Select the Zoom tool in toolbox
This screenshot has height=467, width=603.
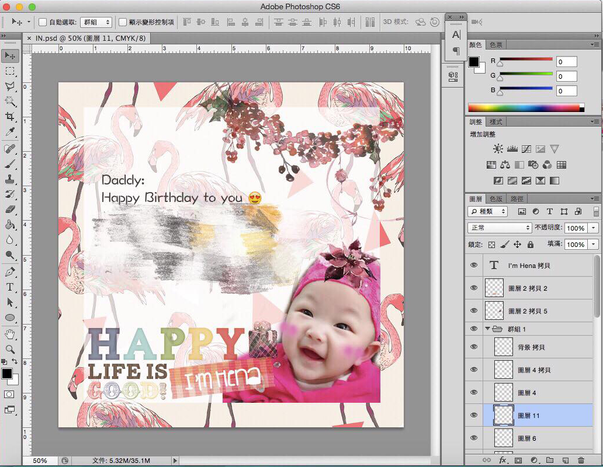(x=10, y=349)
